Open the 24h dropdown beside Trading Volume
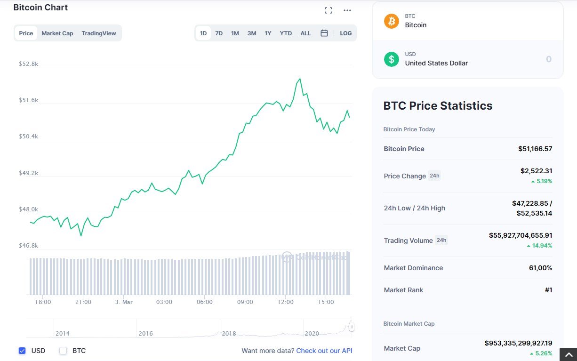The width and height of the screenshot is (577, 361). (441, 240)
